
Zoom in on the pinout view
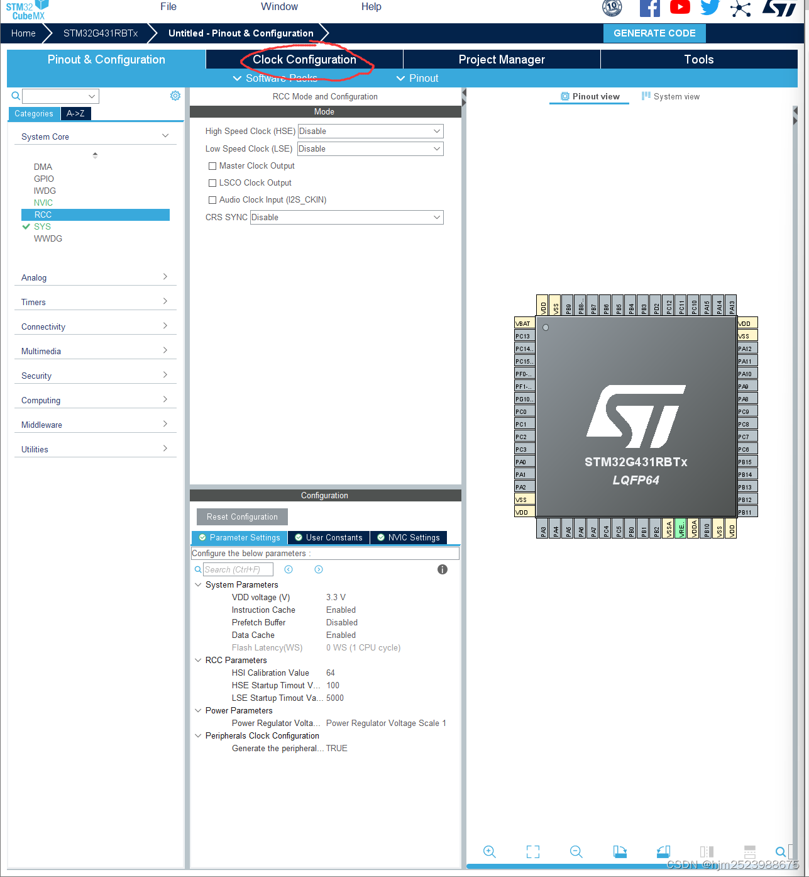(490, 851)
